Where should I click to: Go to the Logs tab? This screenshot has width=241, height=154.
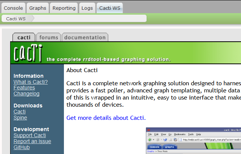pos(87,8)
